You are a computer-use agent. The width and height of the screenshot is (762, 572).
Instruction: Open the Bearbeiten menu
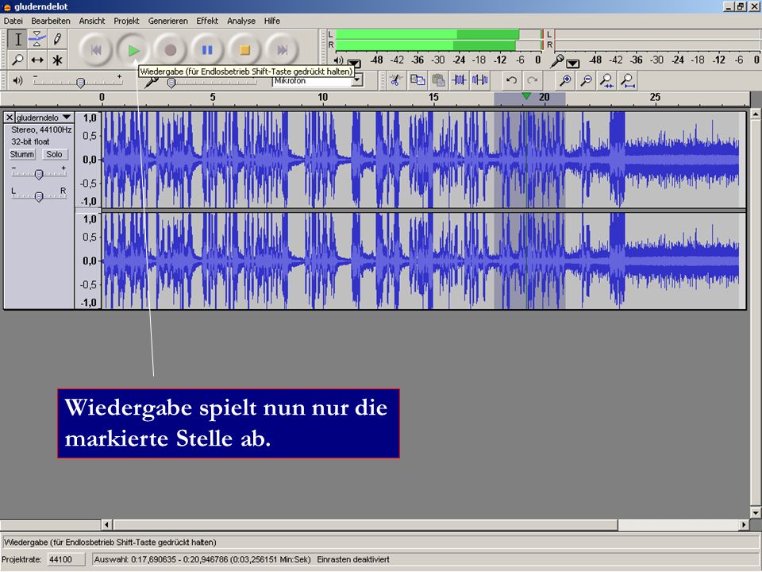51,21
